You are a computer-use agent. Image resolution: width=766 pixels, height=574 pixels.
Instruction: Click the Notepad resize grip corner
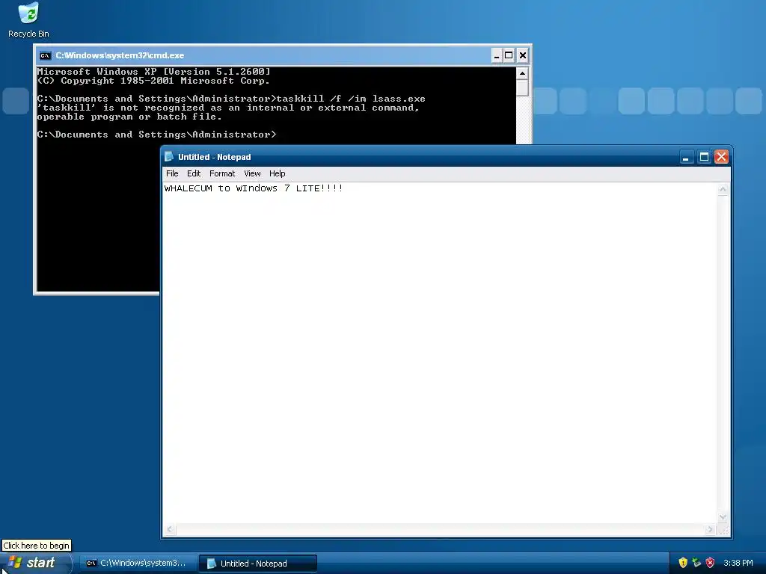pyautogui.click(x=723, y=530)
